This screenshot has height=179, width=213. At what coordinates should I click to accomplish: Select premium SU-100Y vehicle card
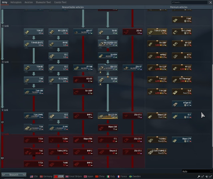coord(157,44)
